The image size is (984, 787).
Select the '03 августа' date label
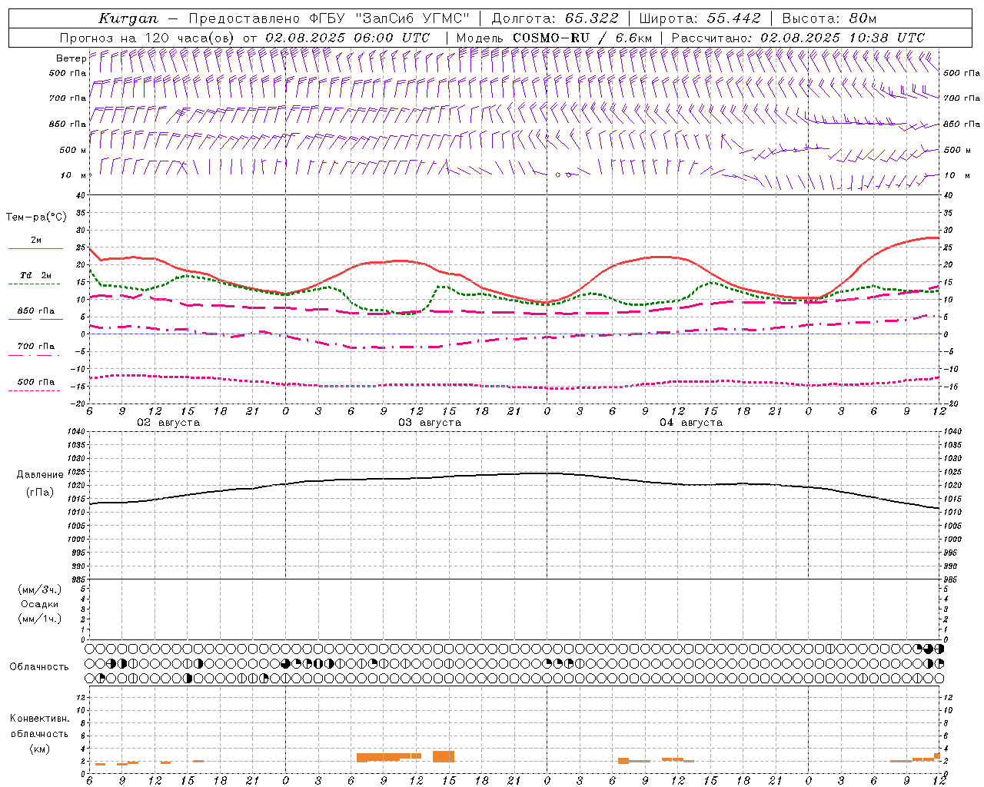(x=430, y=423)
